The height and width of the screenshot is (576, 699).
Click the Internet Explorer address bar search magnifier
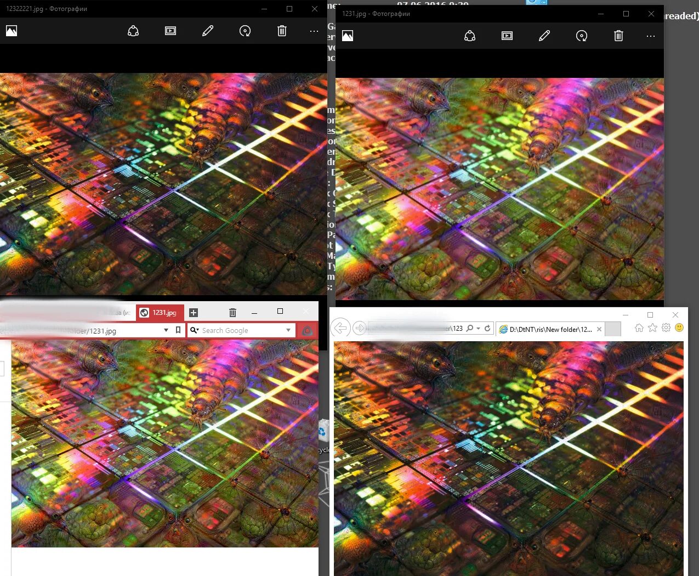click(470, 329)
